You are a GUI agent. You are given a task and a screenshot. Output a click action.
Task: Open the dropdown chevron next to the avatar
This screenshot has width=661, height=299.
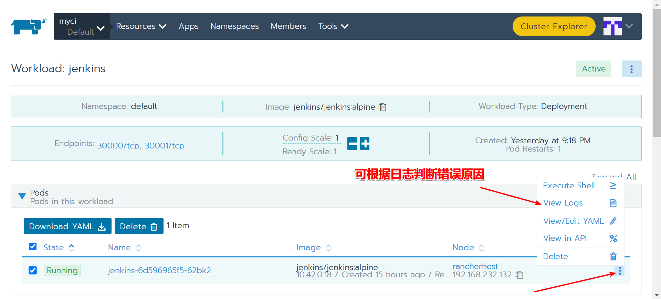point(629,26)
